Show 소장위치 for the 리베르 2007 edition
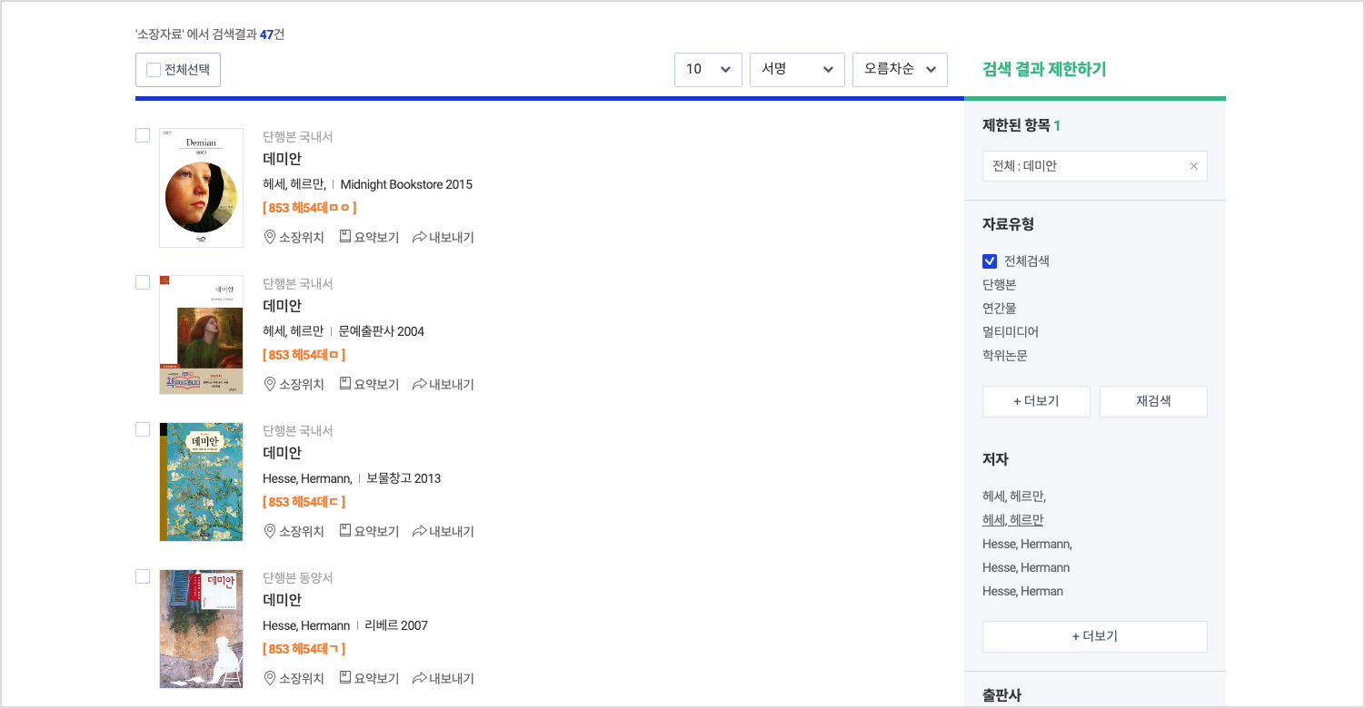The image size is (1365, 708). (294, 678)
